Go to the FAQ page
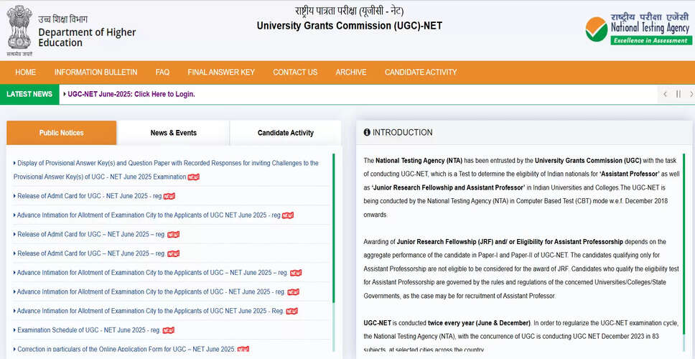The image size is (695, 359). [162, 73]
